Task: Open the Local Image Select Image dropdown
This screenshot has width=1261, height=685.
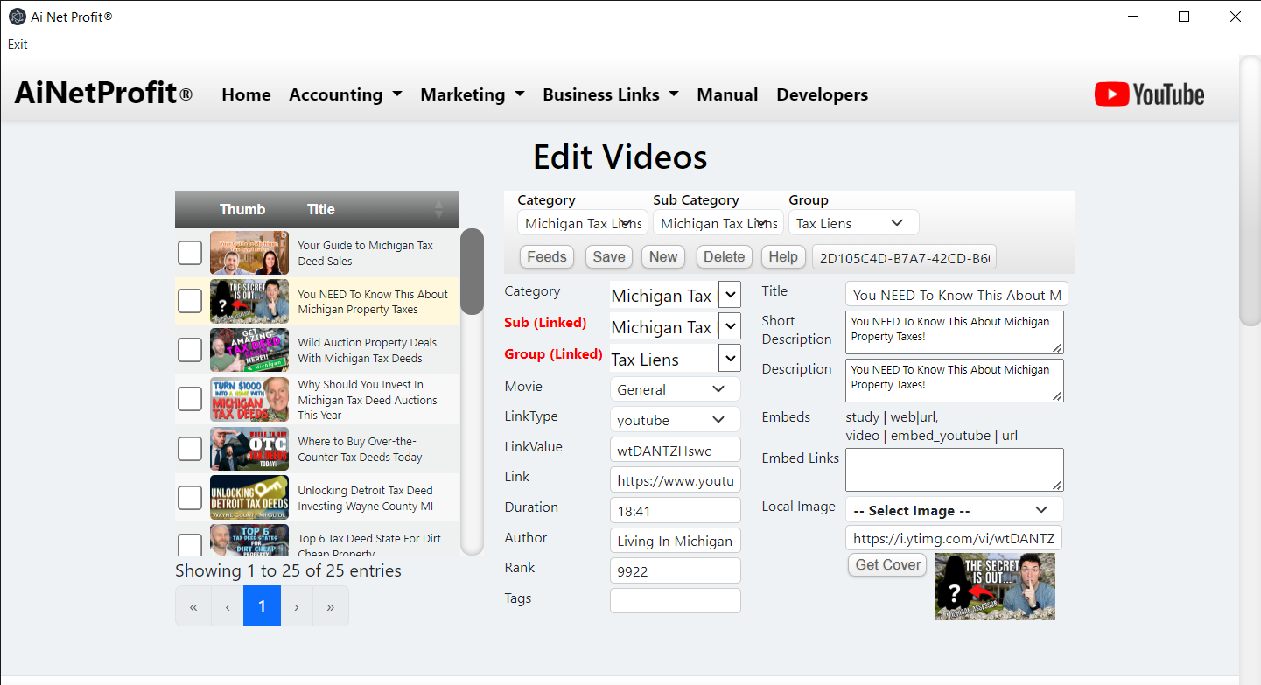Action: (x=954, y=510)
